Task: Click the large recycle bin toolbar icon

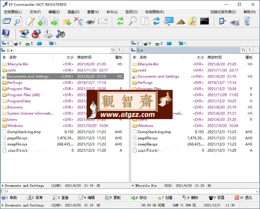Action: [x=247, y=21]
